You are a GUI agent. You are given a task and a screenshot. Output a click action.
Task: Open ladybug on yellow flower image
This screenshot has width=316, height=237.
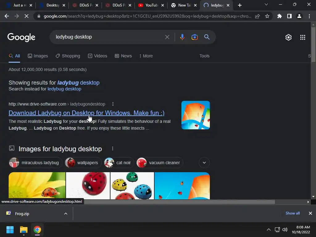point(37,185)
